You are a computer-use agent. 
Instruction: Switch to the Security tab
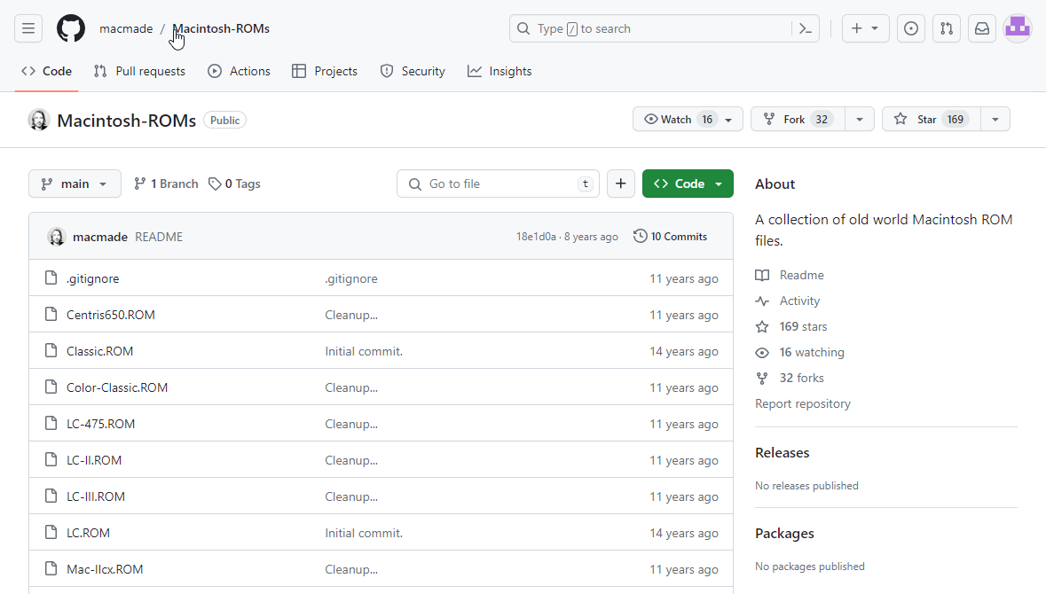pos(413,71)
